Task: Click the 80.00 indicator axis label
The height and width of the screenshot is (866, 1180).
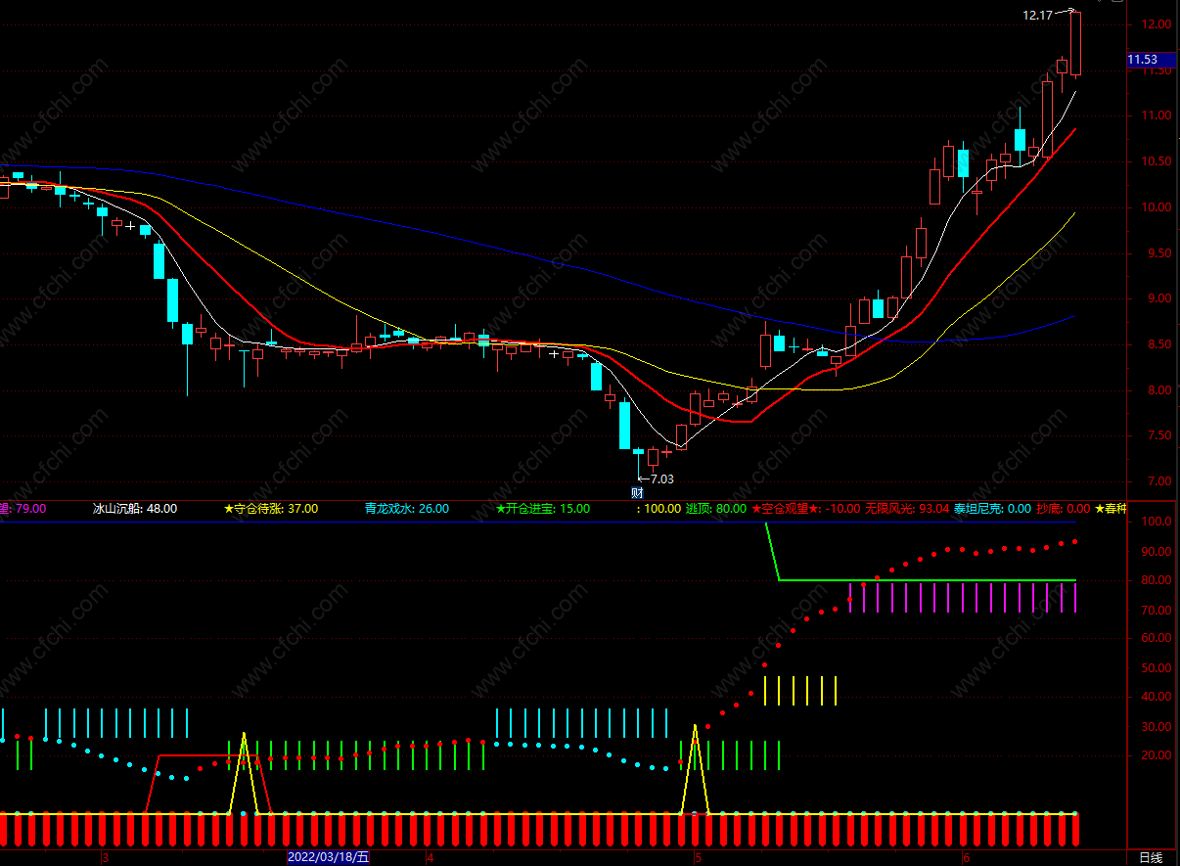Action: (1157, 580)
